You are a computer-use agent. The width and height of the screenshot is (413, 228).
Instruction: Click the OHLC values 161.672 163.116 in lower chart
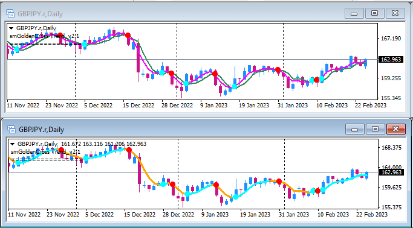click(x=82, y=144)
